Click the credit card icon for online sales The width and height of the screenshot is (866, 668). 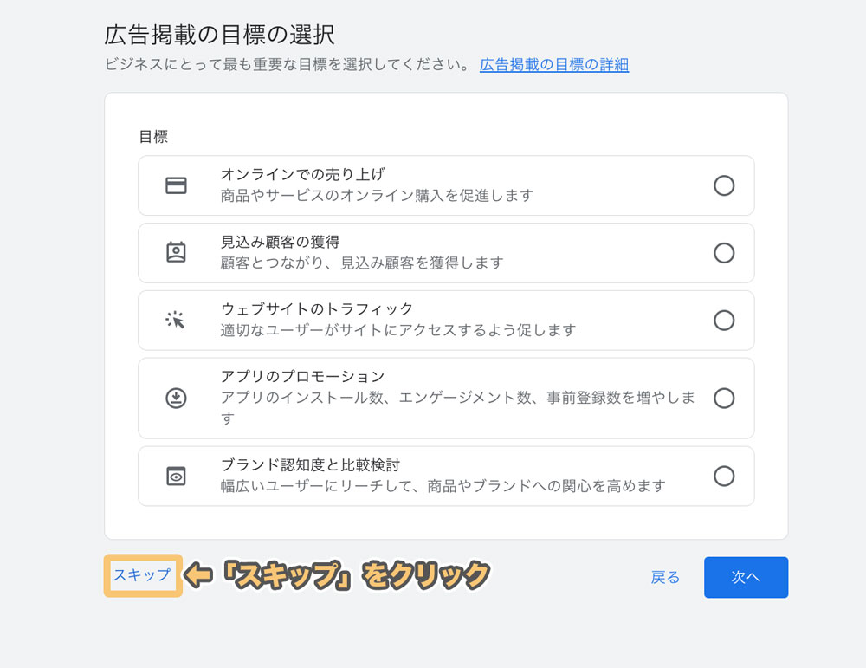click(177, 185)
